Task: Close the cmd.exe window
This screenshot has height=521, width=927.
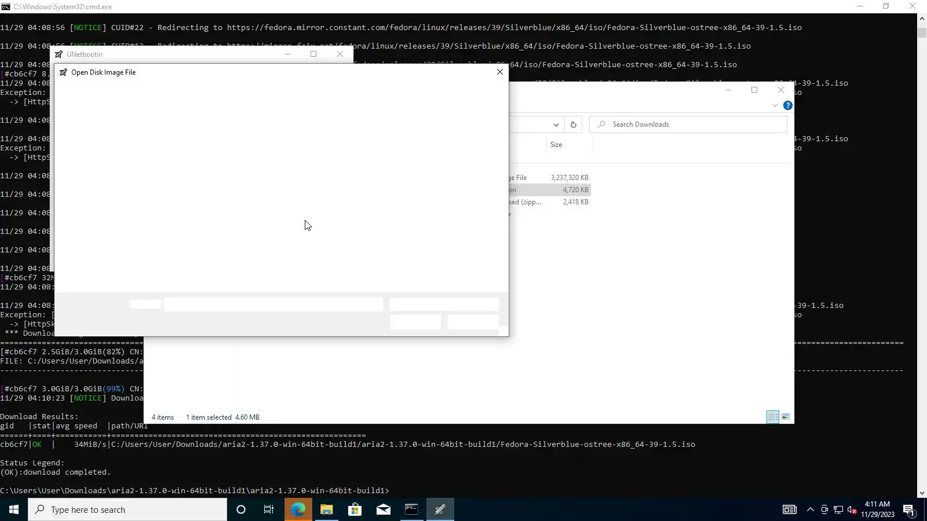Action: 913,6
